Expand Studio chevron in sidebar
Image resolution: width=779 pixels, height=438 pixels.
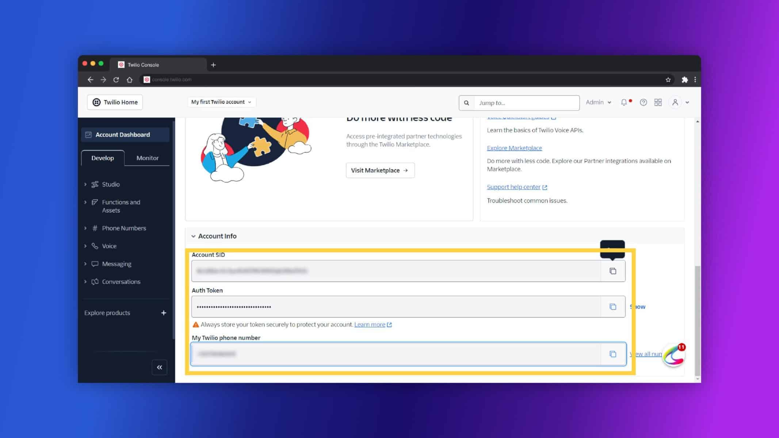(x=85, y=184)
